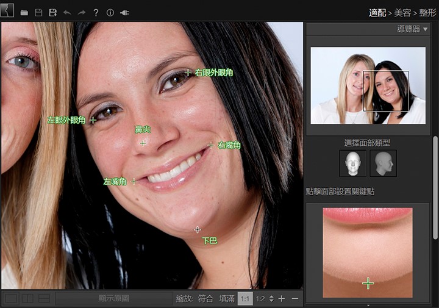Click the 符合 fit zoom button
The width and height of the screenshot is (439, 308).
[205, 299]
